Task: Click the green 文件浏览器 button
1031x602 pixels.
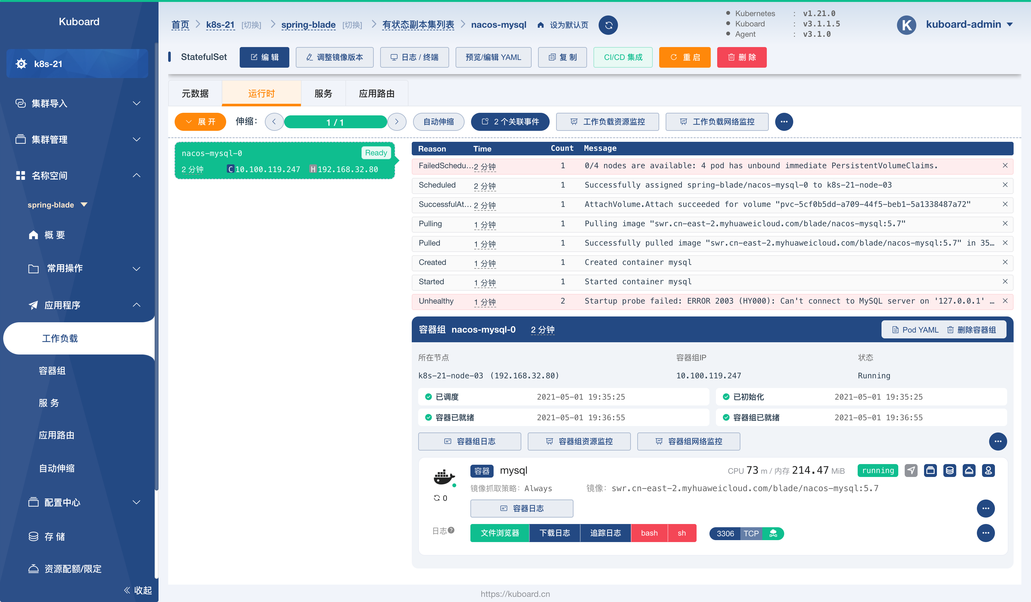Action: (499, 533)
